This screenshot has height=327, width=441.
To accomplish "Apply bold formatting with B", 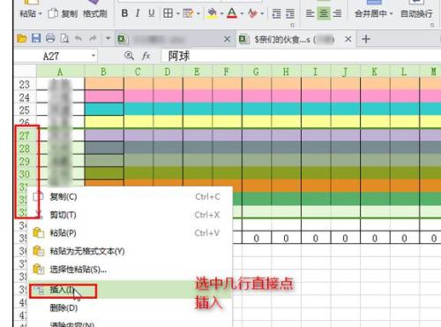I will click(x=124, y=13).
